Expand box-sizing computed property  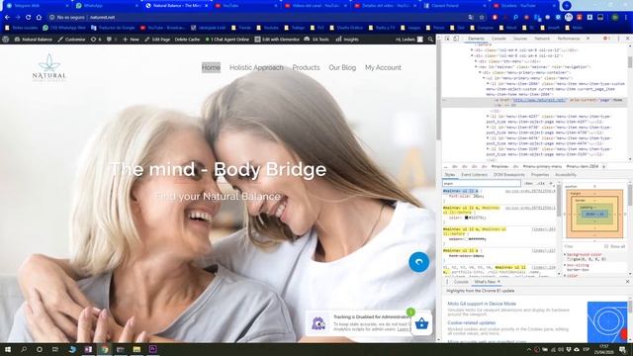(565, 265)
